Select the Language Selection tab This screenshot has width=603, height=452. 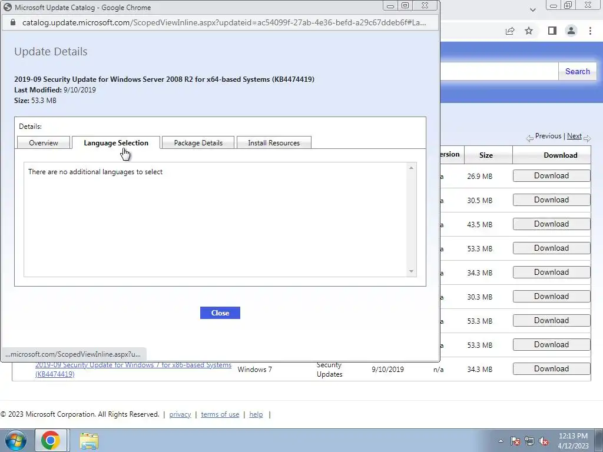(x=116, y=142)
